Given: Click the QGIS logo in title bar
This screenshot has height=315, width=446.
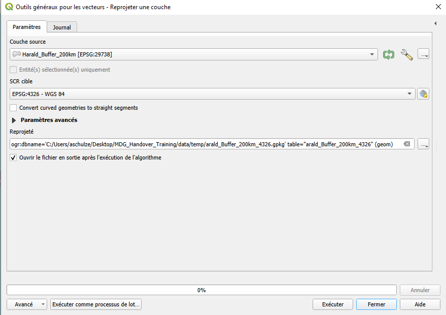Looking at the screenshot, I should pyautogui.click(x=9, y=7).
